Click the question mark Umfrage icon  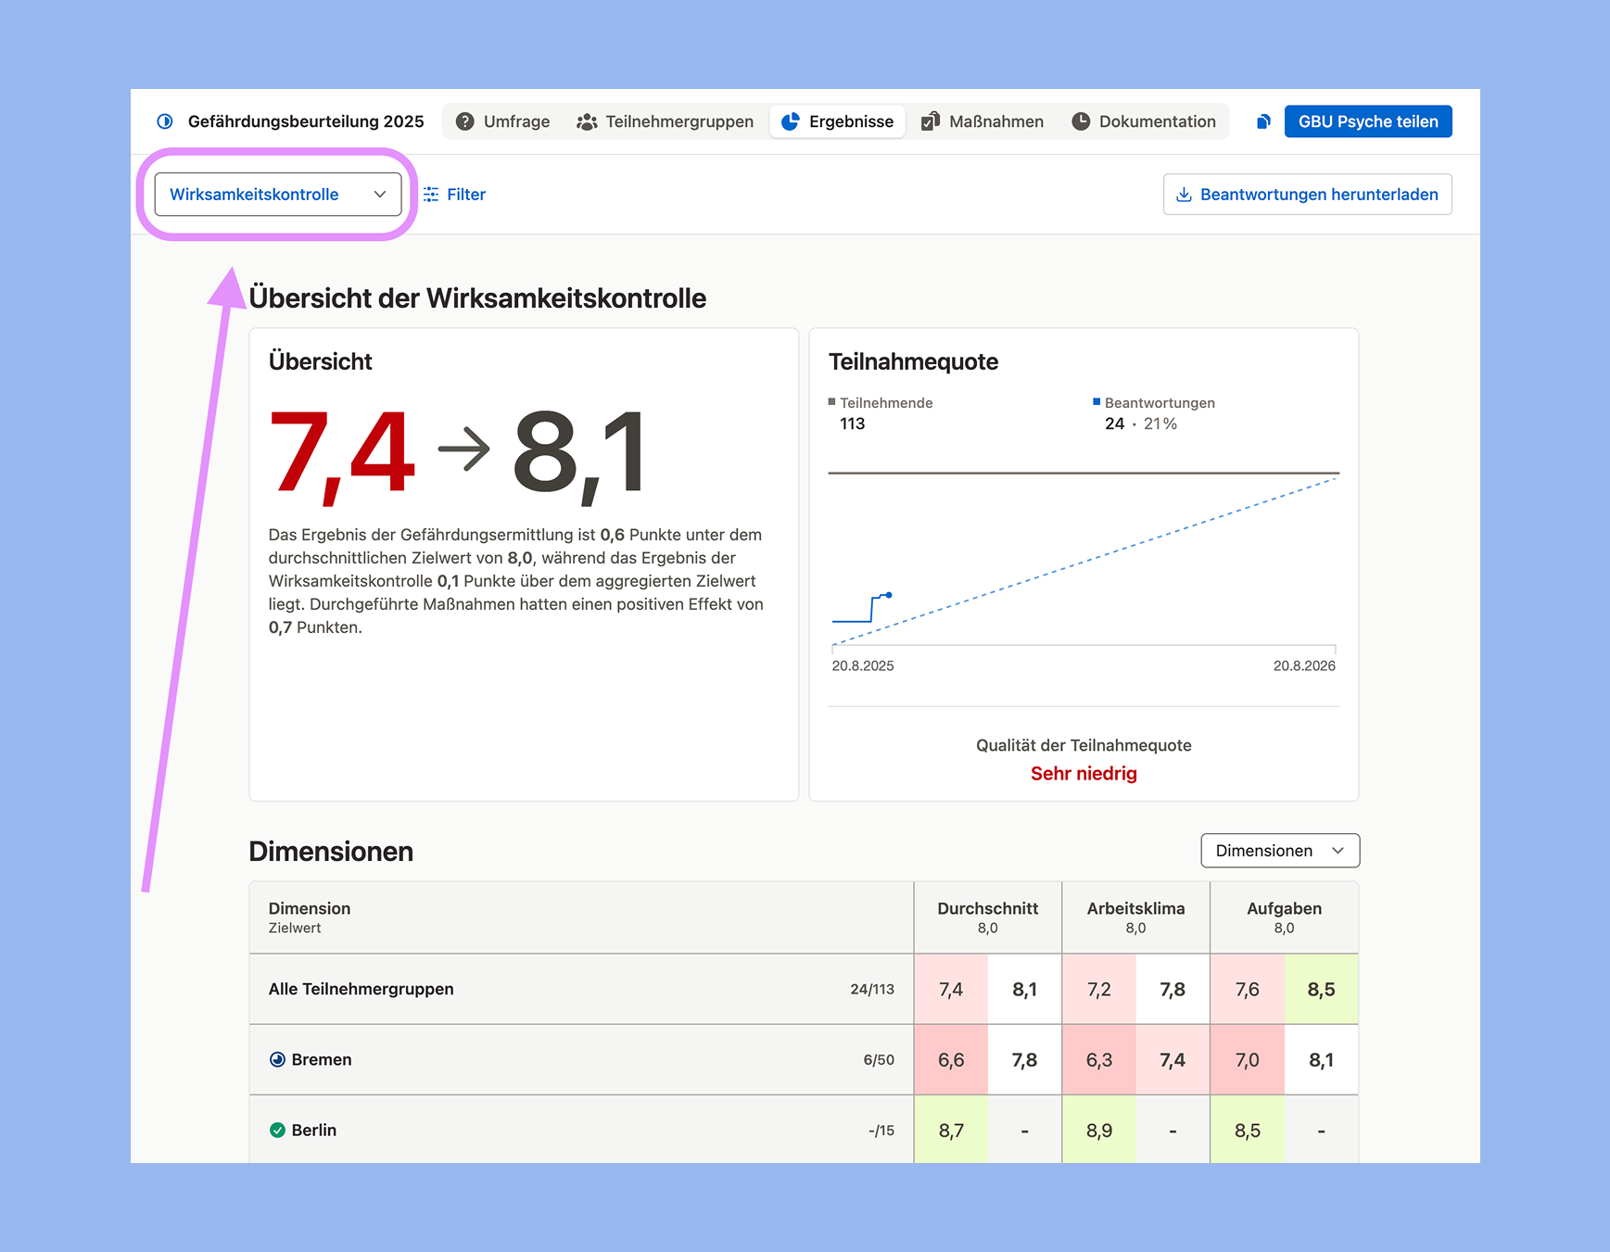465,121
